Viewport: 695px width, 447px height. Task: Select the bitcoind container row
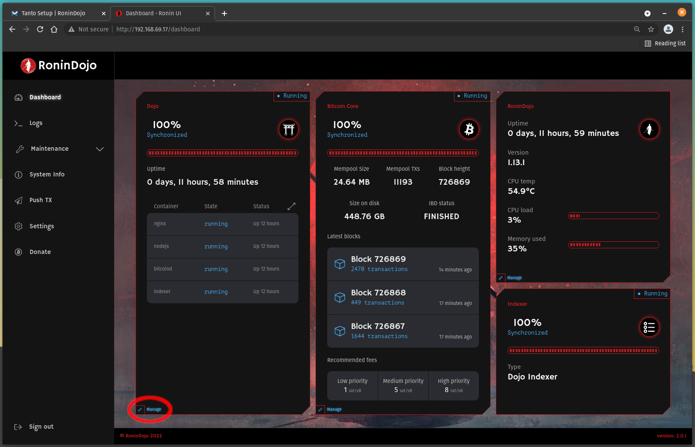tap(223, 269)
